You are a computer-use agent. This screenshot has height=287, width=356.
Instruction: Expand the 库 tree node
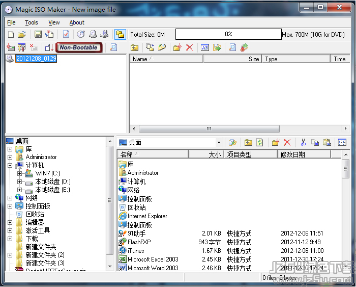pyautogui.click(x=10, y=149)
